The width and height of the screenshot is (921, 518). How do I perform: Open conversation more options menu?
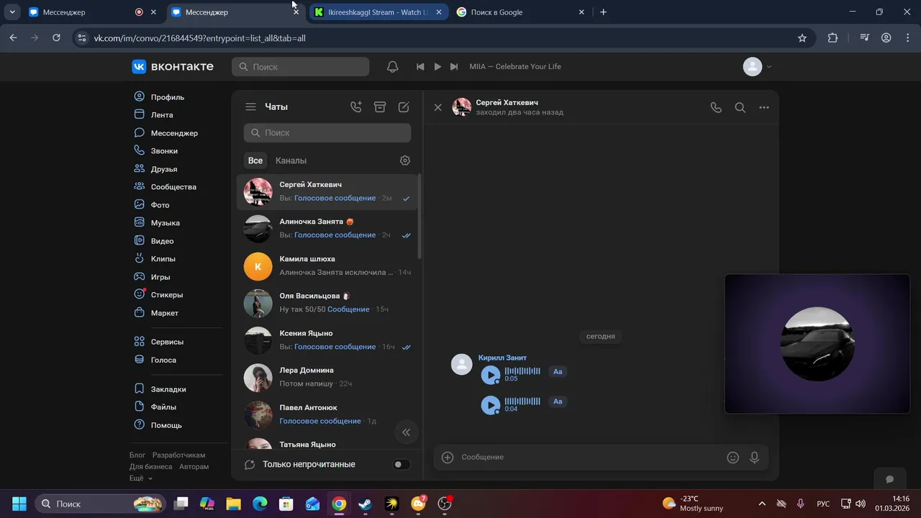(764, 107)
